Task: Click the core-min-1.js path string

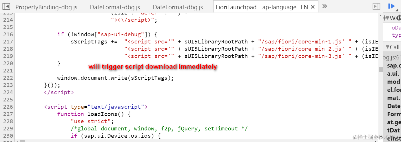Action: 305,42
